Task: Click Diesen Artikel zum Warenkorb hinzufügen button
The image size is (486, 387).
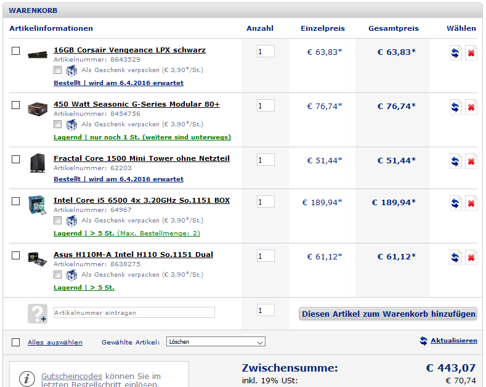Action: 388,314
